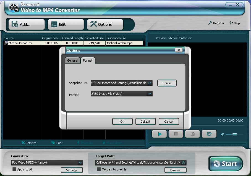251x176 pixels.
Task: Open the Edit toolbar button
Action: click(x=66, y=24)
